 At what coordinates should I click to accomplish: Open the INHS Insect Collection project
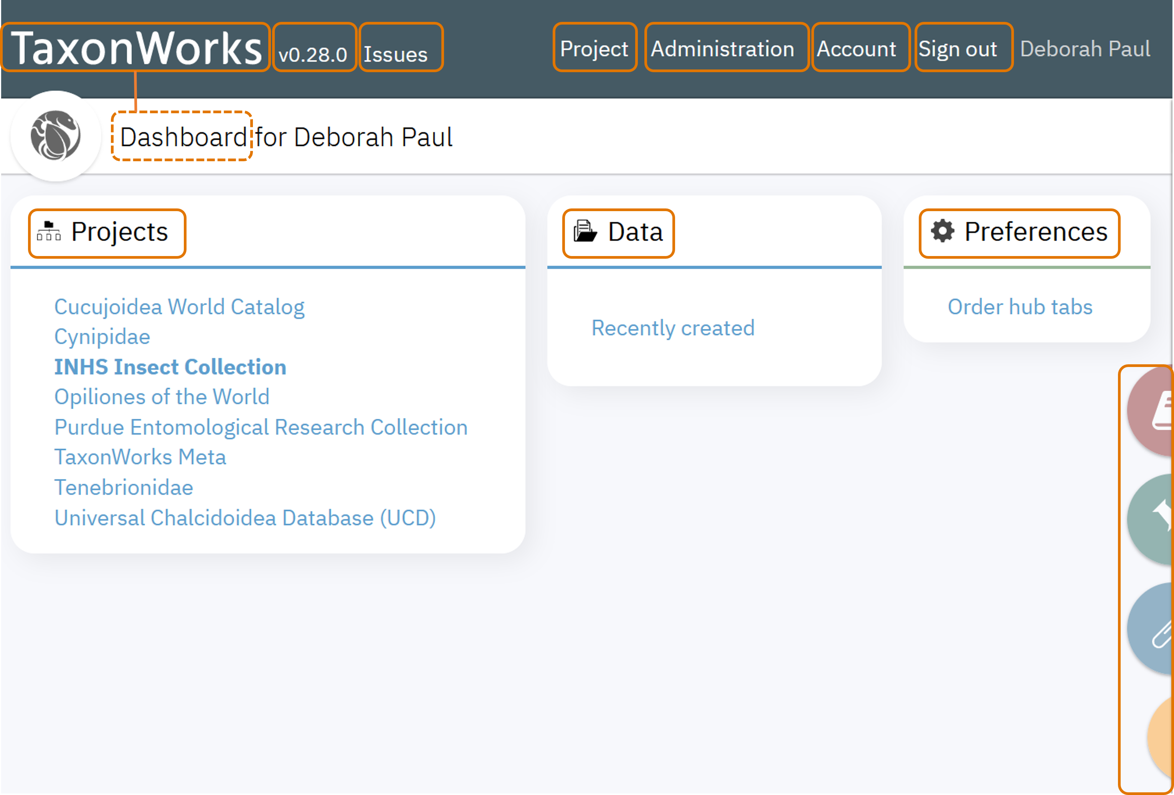pos(170,367)
